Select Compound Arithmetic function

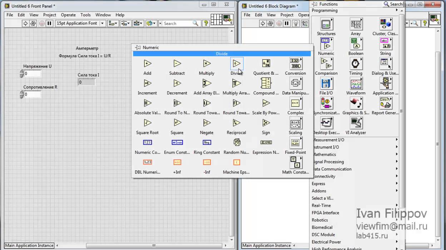pos(266,83)
